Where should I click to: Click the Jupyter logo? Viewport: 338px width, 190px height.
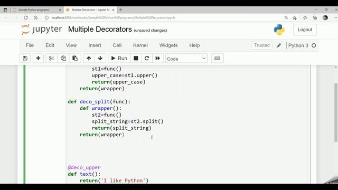(x=42, y=30)
